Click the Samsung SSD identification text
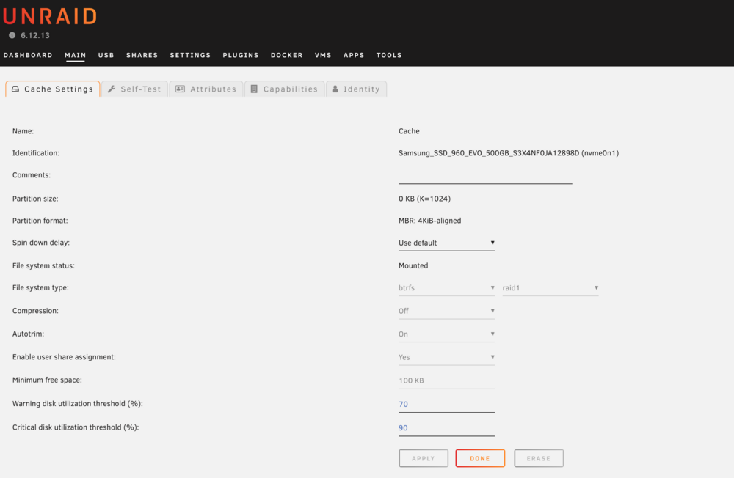Viewport: 734px width, 478px height. [x=509, y=153]
